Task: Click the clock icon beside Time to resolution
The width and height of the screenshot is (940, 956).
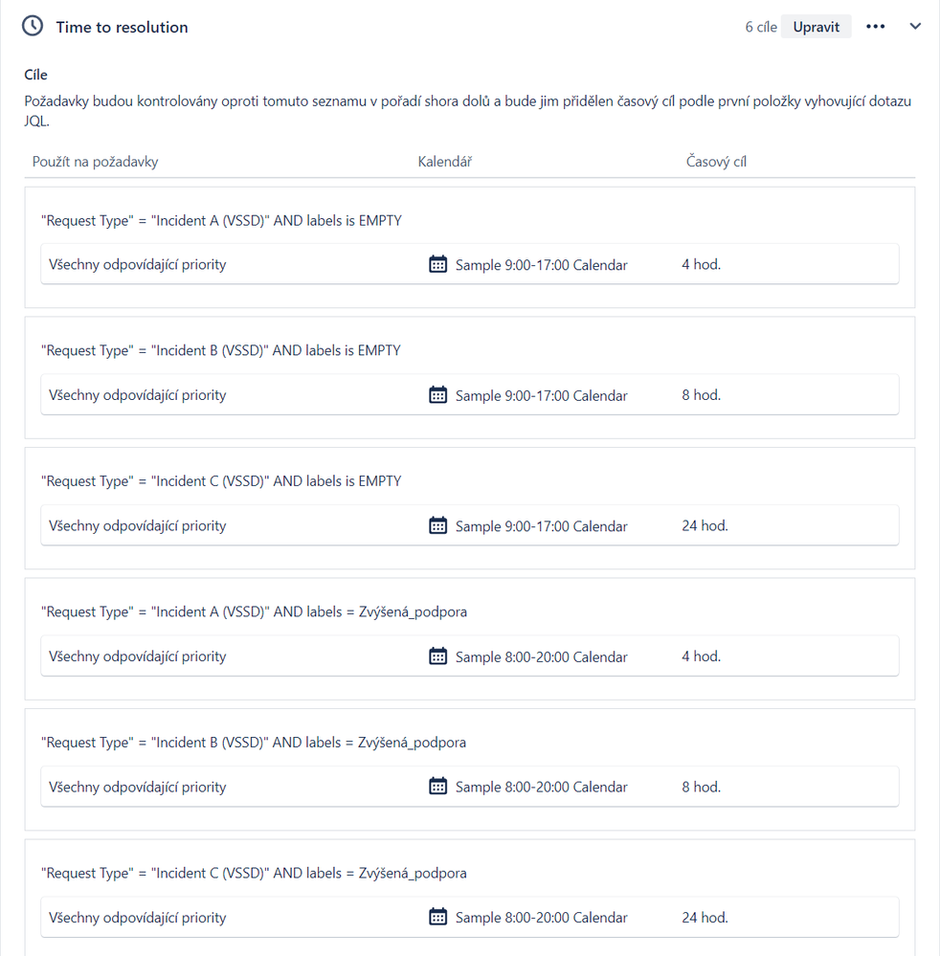Action: coord(33,27)
